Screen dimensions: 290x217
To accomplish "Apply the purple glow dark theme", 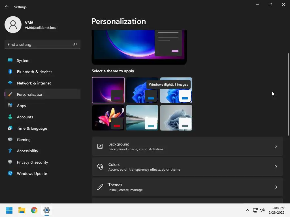I will pos(108,90).
